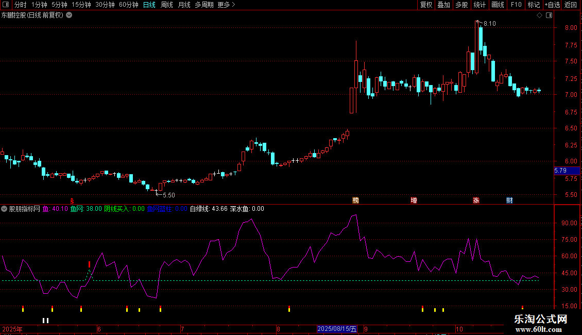582x335 pixels.
Task: Select the 5分钟 period tab
Action: click(x=59, y=5)
